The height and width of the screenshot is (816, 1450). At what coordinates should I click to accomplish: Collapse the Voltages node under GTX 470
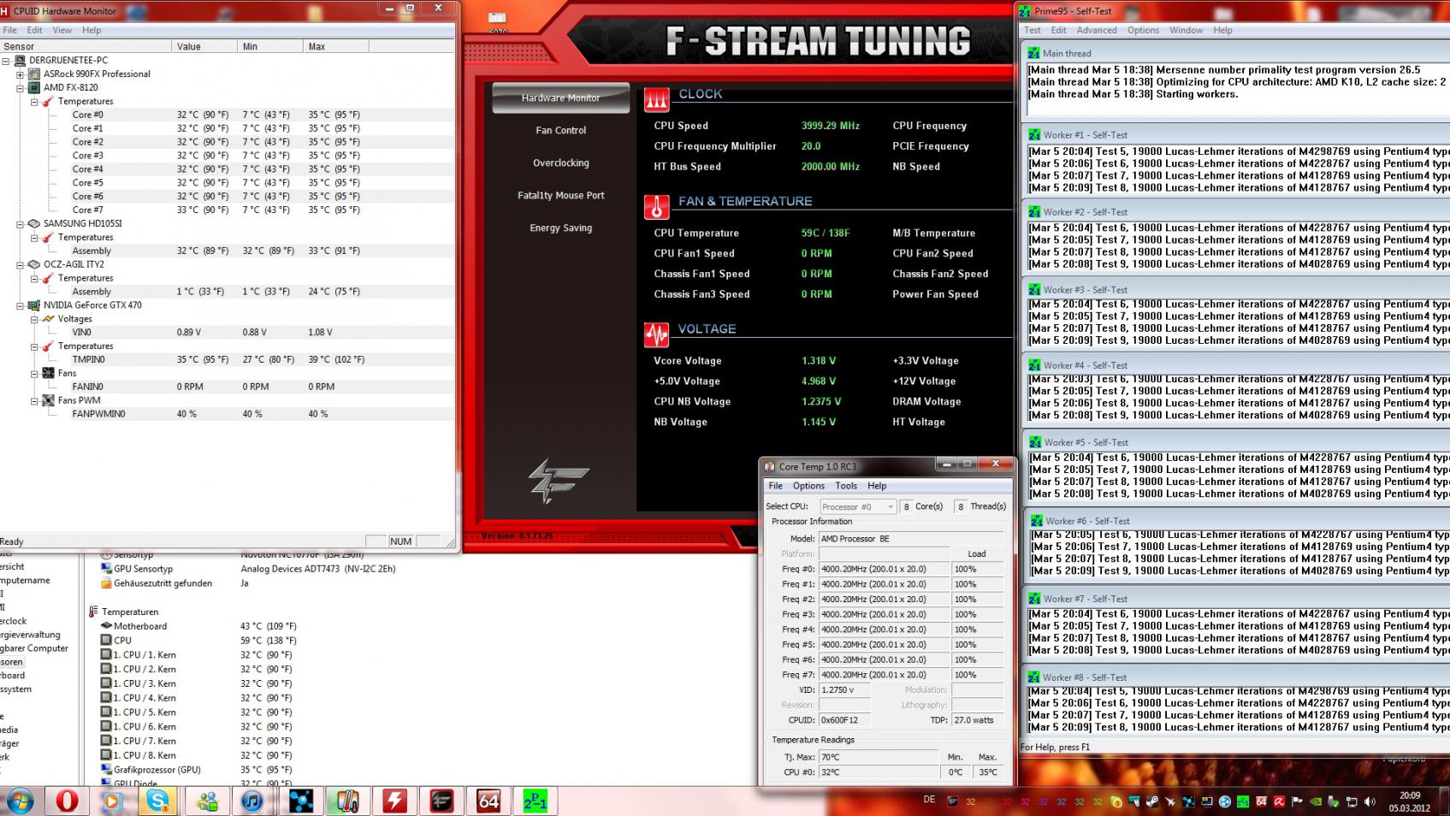34,319
